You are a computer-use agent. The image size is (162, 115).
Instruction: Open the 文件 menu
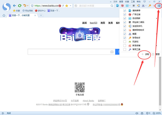pos(115,1)
